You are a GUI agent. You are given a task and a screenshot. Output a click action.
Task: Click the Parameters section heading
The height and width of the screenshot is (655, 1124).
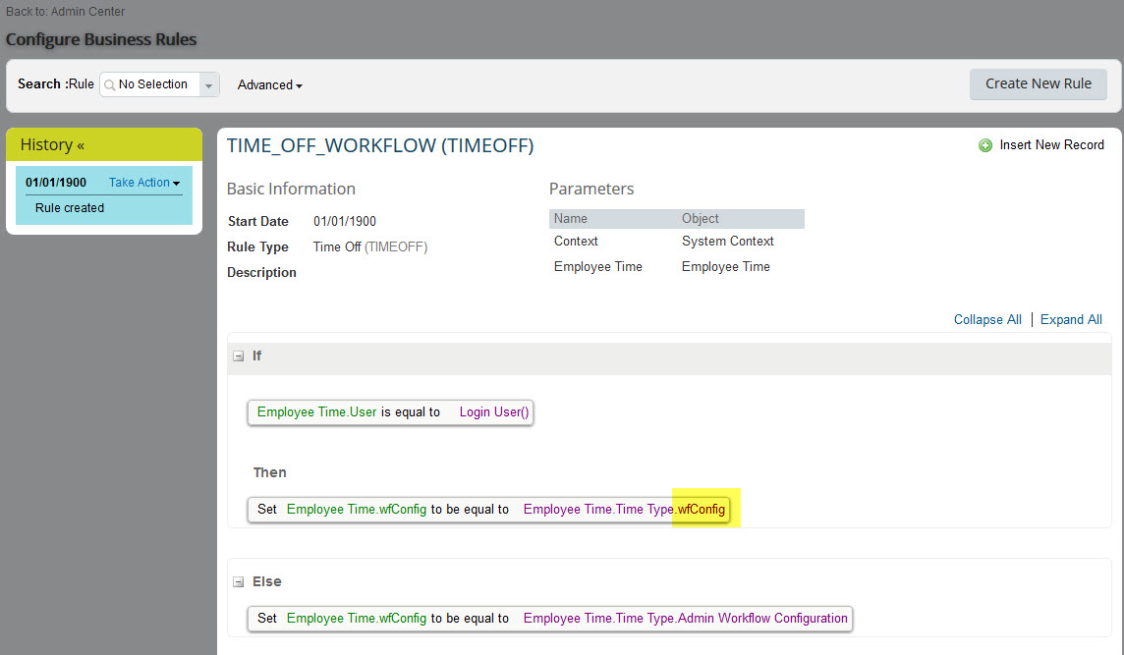point(591,189)
